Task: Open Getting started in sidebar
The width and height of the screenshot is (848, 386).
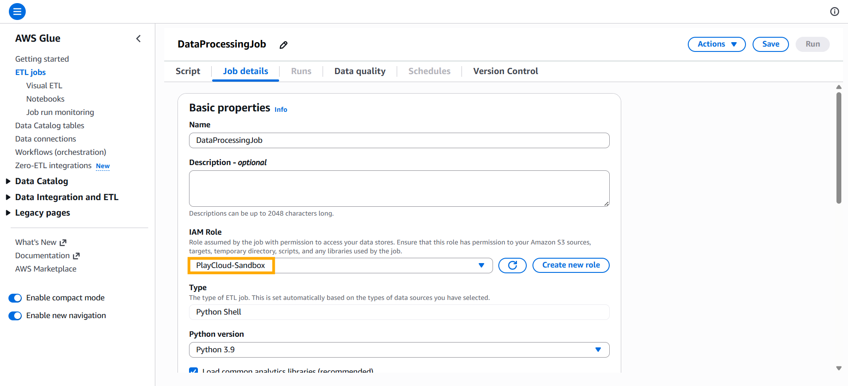Action: coord(42,59)
